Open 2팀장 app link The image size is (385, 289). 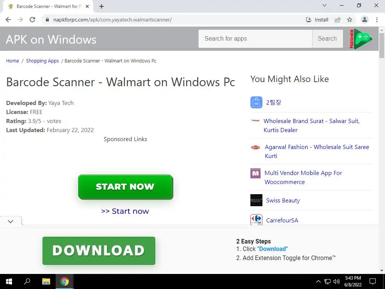274,102
